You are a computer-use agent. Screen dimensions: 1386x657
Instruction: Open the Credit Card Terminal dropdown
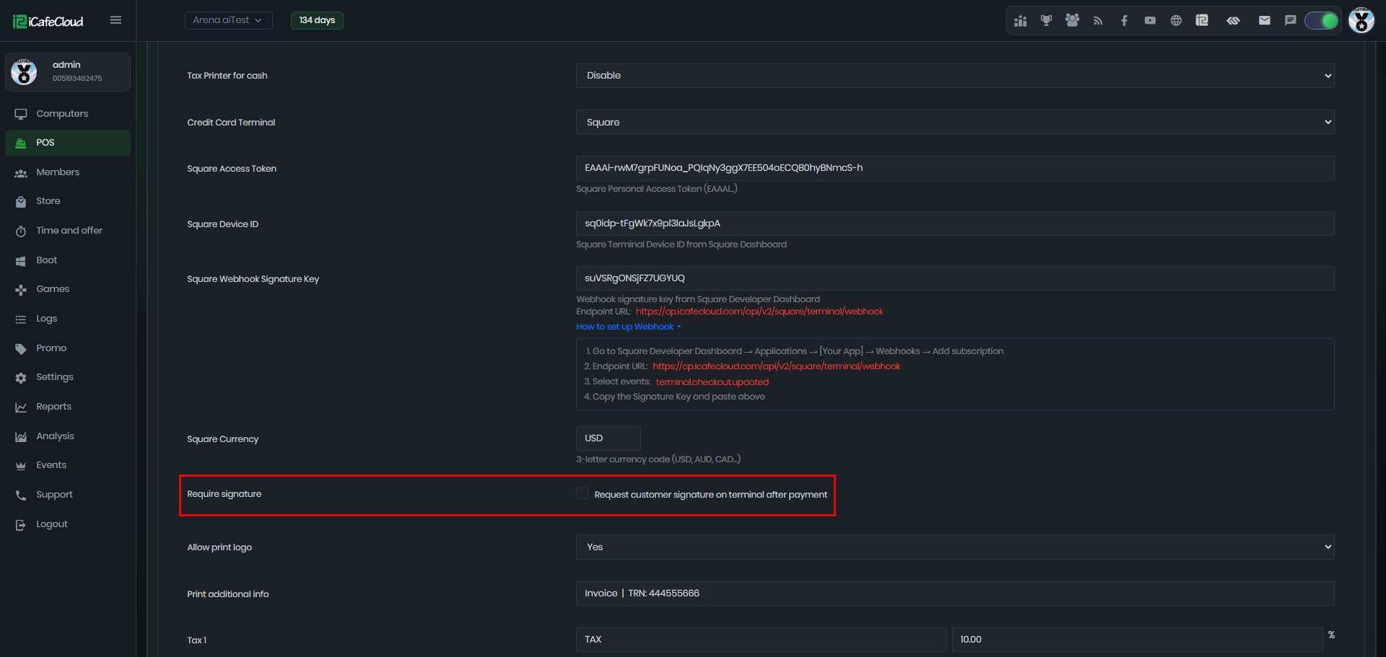955,122
